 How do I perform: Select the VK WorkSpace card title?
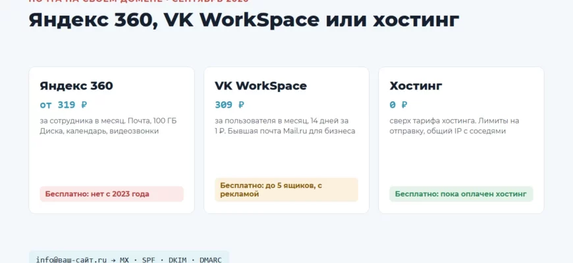(261, 86)
